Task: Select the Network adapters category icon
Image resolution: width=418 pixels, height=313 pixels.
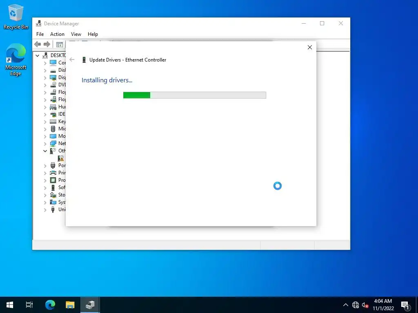Action: (53, 143)
